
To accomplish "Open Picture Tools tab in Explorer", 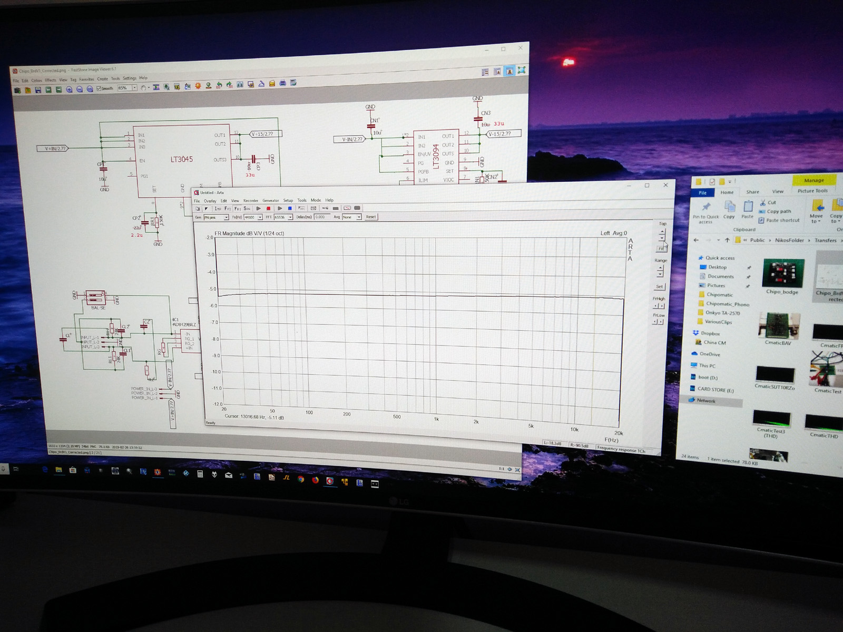I will [x=812, y=191].
